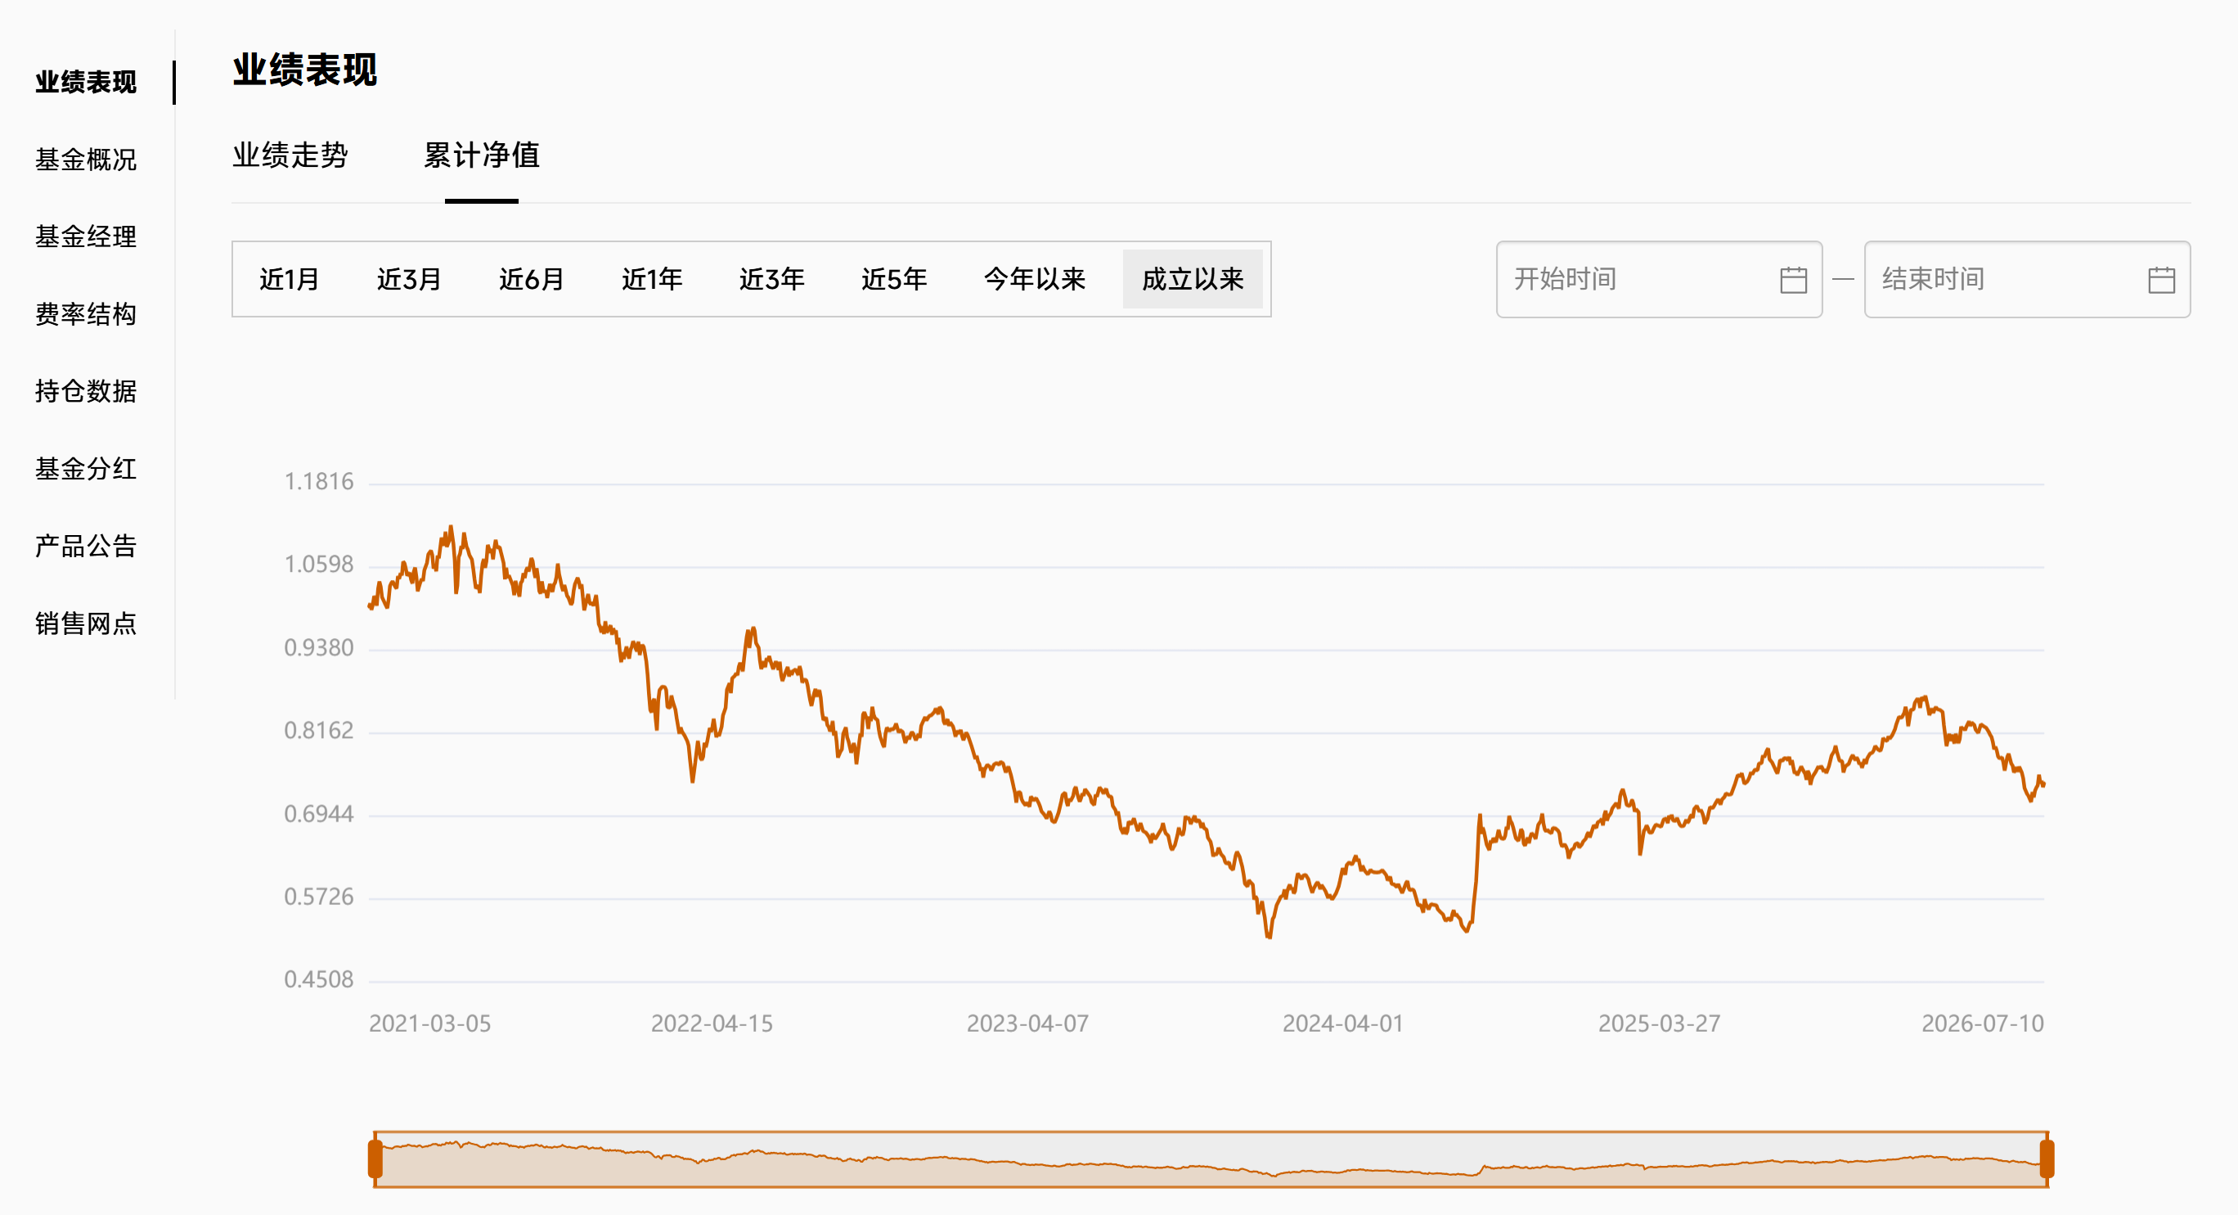Click the 结束时间 date field

[2027, 279]
